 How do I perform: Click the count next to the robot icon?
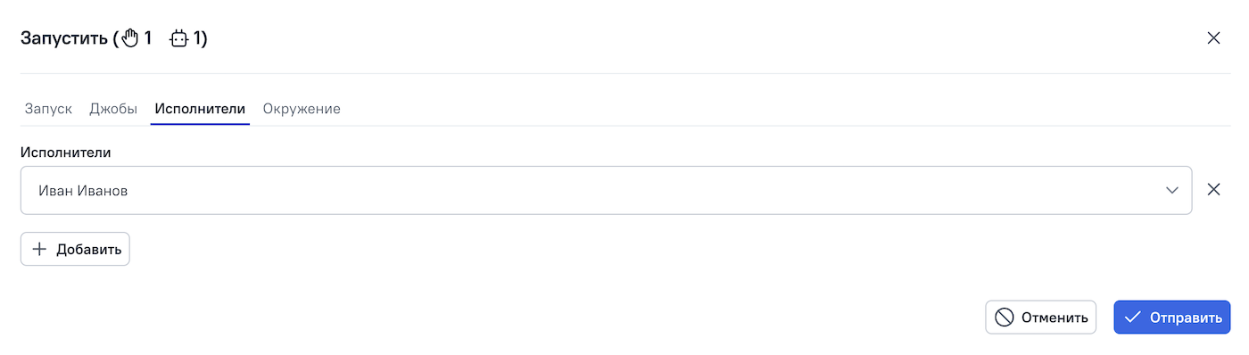[x=197, y=38]
